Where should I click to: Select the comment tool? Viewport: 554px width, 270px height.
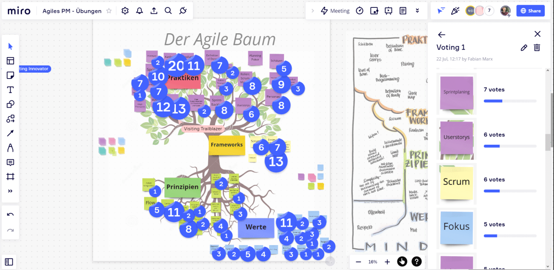pyautogui.click(x=11, y=162)
